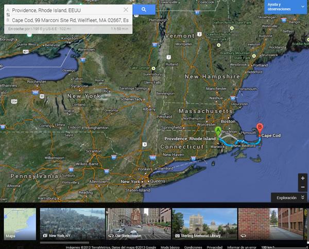Click the Massachusetts state label

point(205,111)
